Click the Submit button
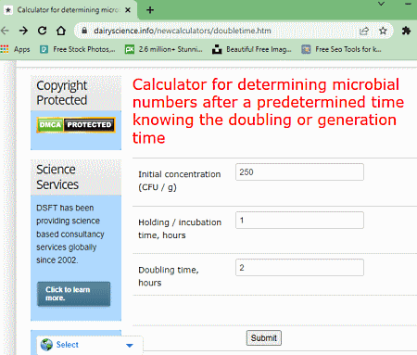Image resolution: width=417 pixels, height=355 pixels. coord(264,338)
